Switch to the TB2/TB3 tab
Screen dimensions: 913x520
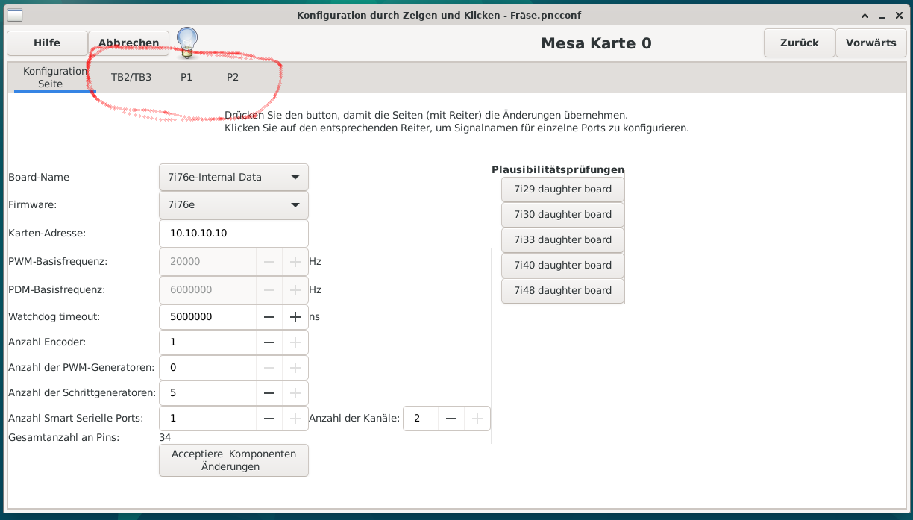click(131, 77)
